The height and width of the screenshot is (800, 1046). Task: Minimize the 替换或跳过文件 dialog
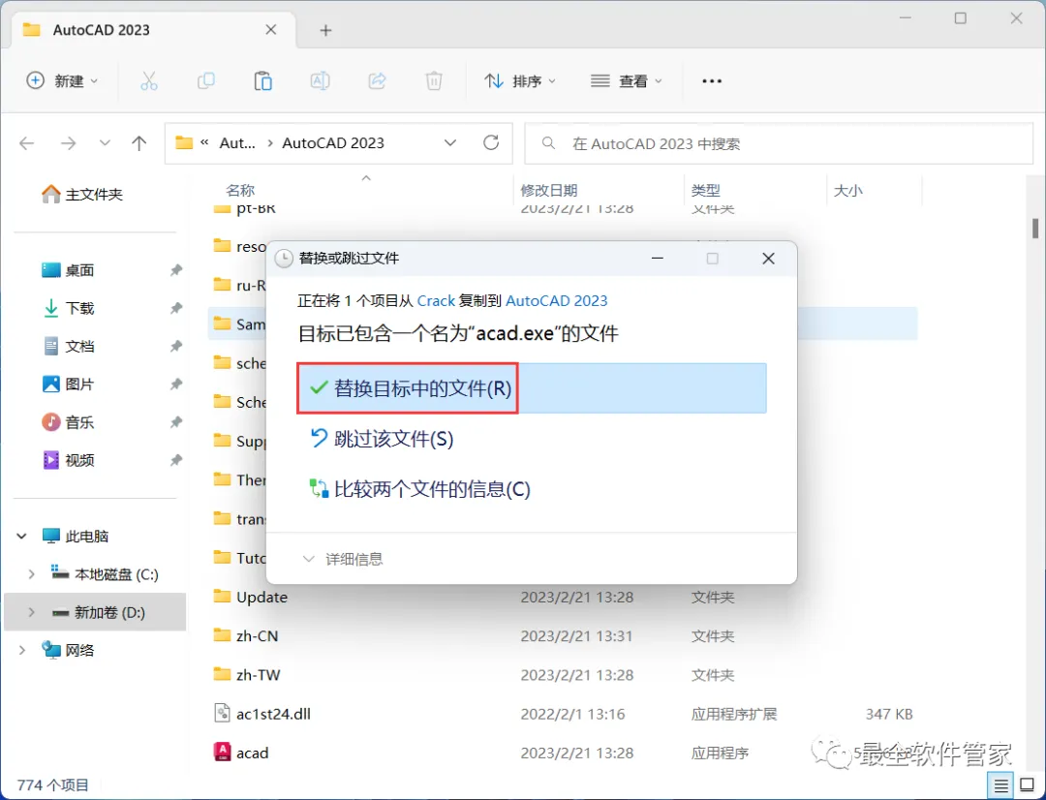click(x=658, y=259)
